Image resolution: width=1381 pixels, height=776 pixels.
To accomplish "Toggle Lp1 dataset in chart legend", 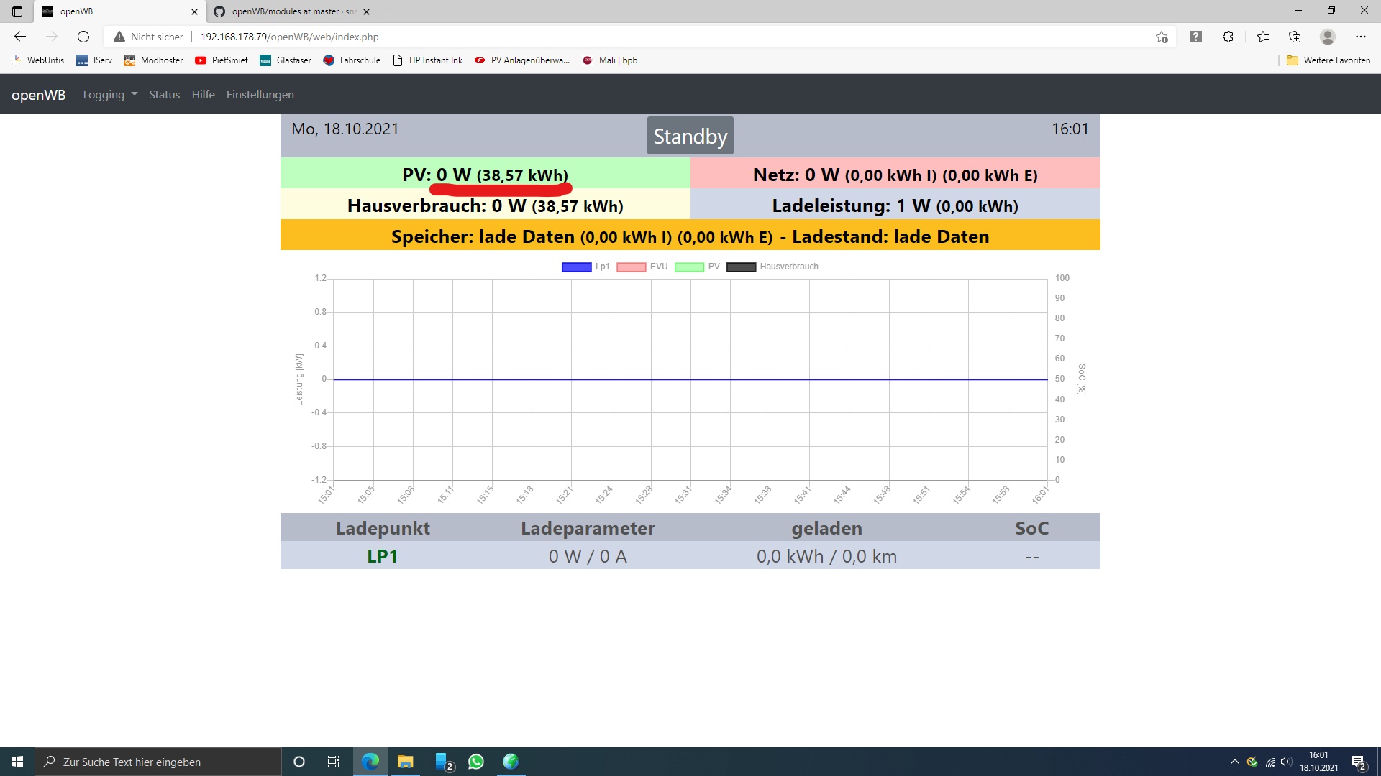I will (x=577, y=267).
